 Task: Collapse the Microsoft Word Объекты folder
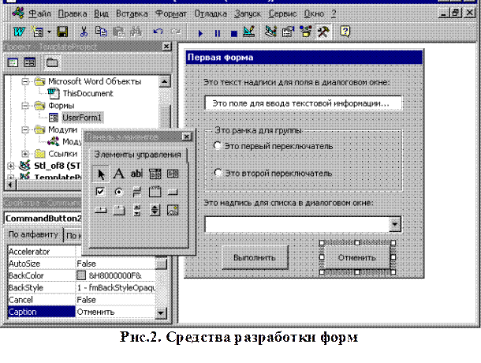[x=25, y=81]
